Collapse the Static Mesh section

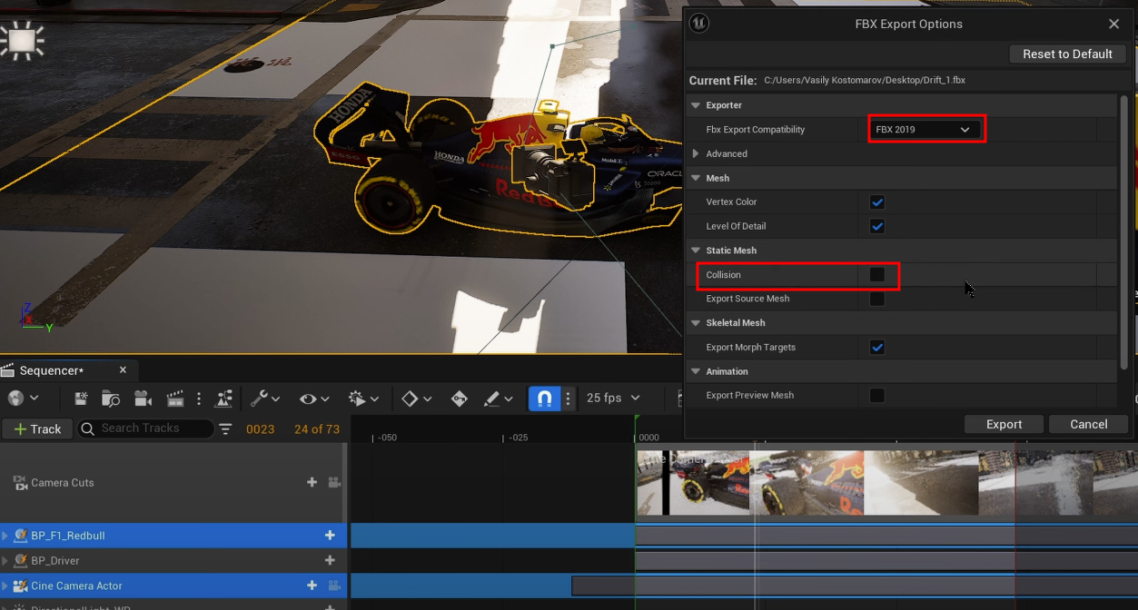tap(695, 251)
